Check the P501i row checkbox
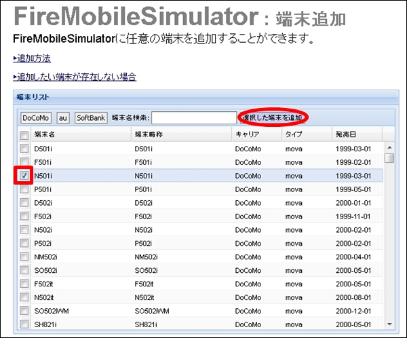This screenshot has width=407, height=338. click(x=24, y=189)
